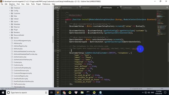
Task: Expand the Customer folder arrow
Action: pyautogui.click(x=10, y=13)
